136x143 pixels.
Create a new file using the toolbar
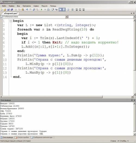(1, 10)
